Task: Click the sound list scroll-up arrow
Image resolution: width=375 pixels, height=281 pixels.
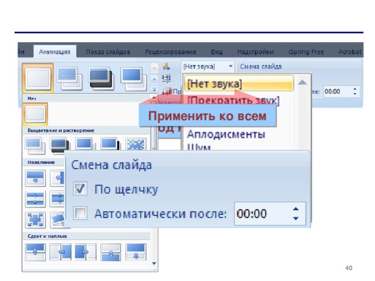Action: tap(302, 83)
